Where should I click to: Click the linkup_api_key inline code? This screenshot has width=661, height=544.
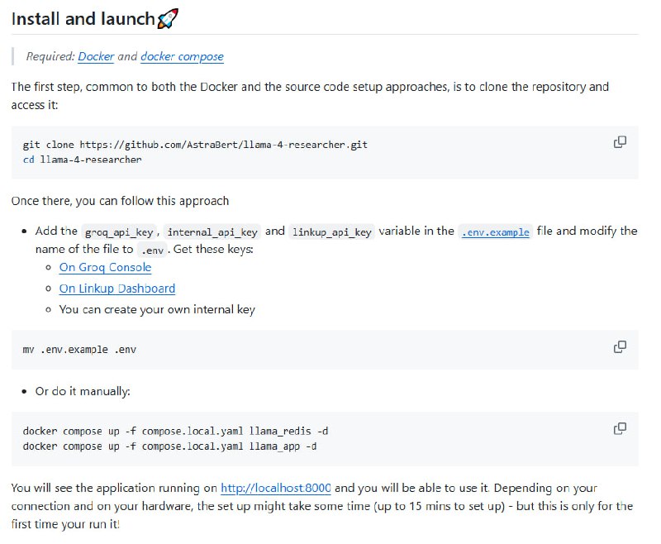332,231
